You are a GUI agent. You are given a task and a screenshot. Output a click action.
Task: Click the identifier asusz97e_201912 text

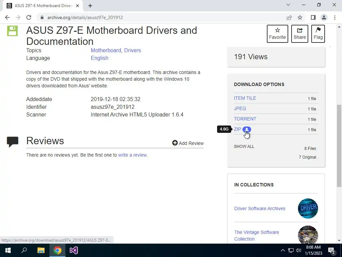[113, 107]
